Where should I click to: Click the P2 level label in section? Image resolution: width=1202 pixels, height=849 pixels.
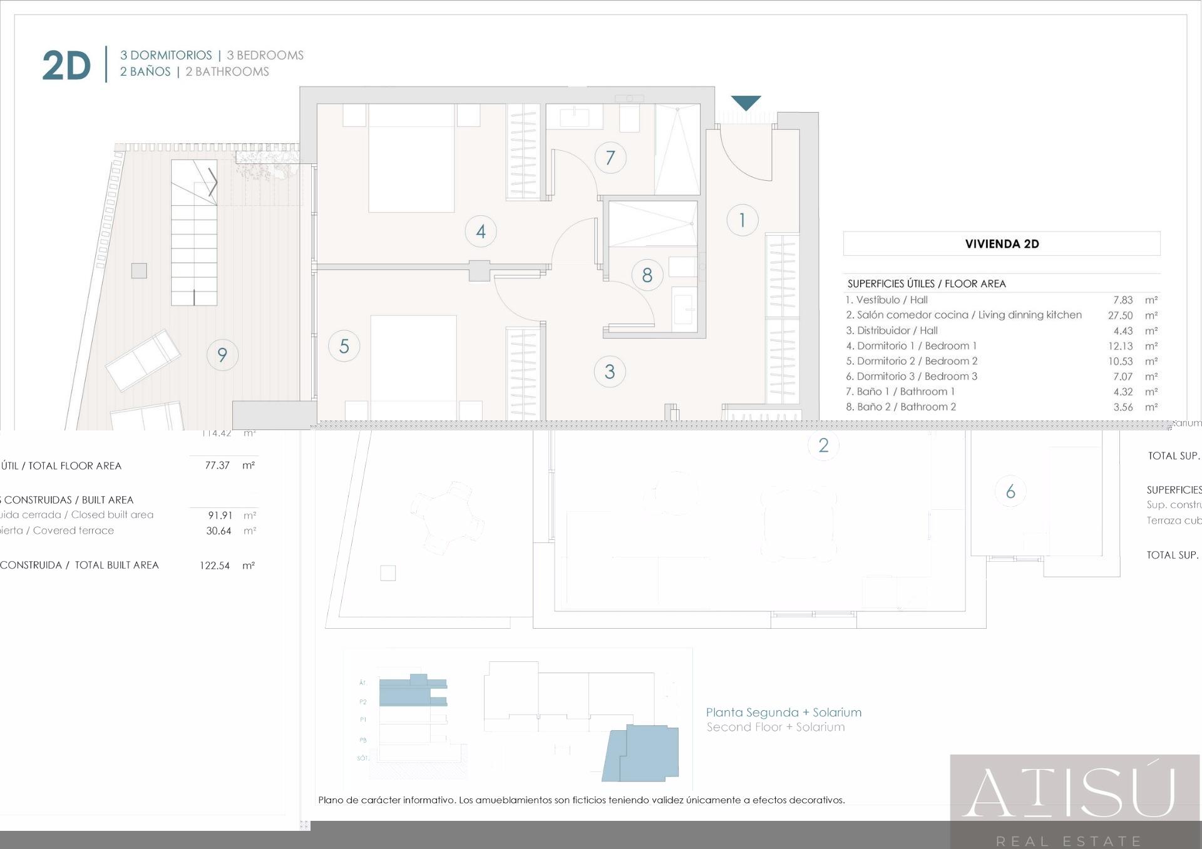point(363,702)
